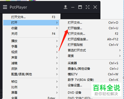
Task: Click the PotPlayer title text
Action: [x=18, y=7]
